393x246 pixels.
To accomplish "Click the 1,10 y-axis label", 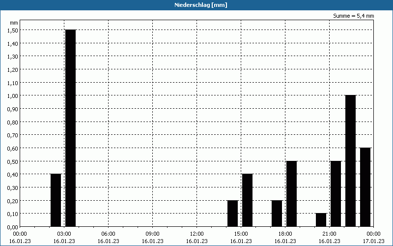I will coord(13,83).
